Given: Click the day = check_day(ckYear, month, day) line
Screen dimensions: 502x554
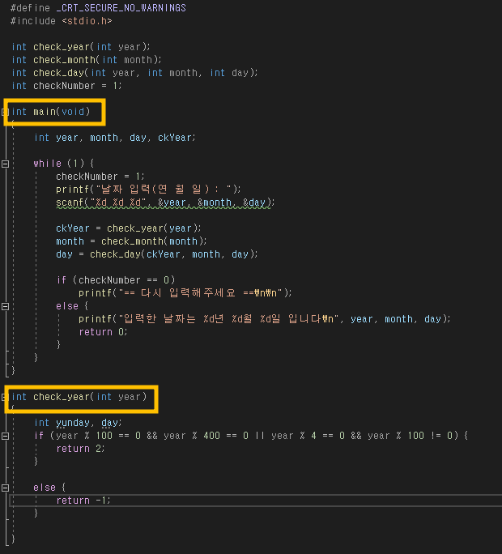Looking at the screenshot, I should click(x=157, y=254).
